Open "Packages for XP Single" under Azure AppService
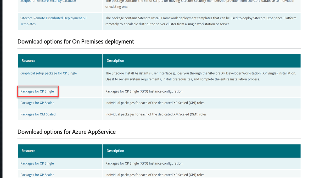This screenshot has width=314, height=178. [x=37, y=163]
